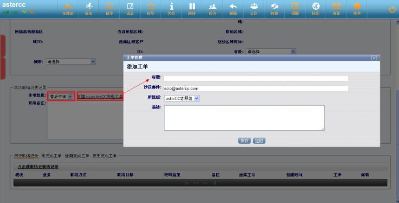Click the 保存 (save) button in dialog
This screenshot has height=203, width=399.
coord(244,140)
